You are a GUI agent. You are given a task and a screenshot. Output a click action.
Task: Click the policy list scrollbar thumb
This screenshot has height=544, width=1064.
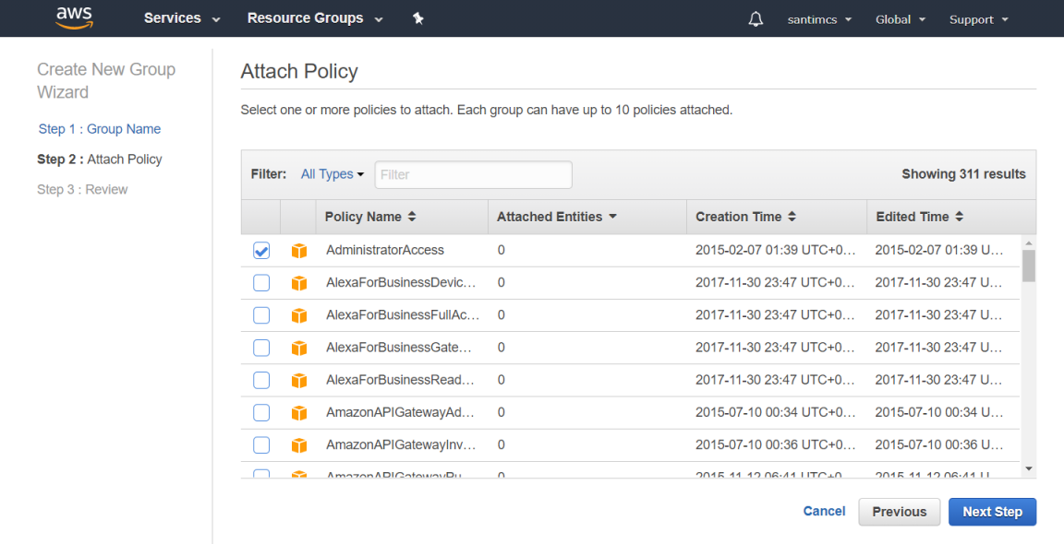point(1029,266)
